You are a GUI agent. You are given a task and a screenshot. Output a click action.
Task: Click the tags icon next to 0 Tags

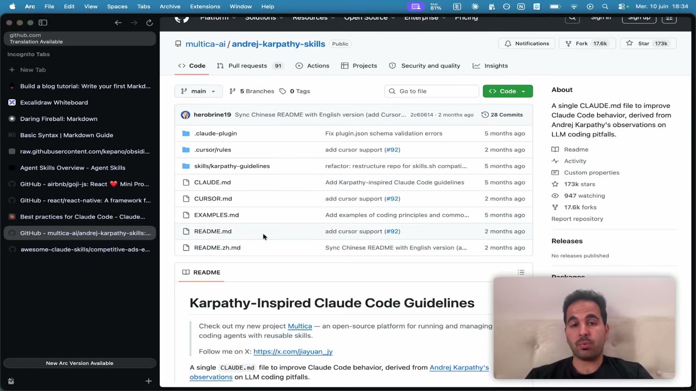click(x=283, y=91)
